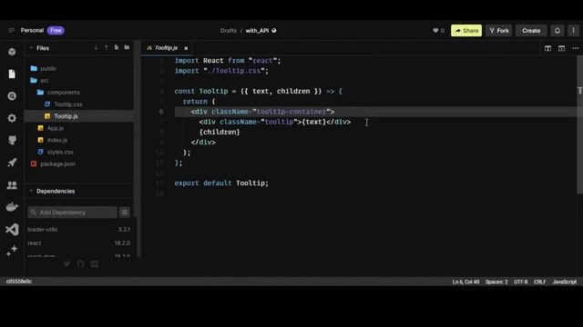Open styles.css in file tree
583x327 pixels.
coord(60,152)
